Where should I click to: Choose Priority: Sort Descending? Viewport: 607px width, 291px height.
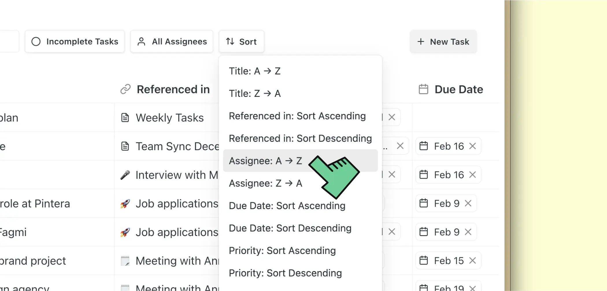285,273
